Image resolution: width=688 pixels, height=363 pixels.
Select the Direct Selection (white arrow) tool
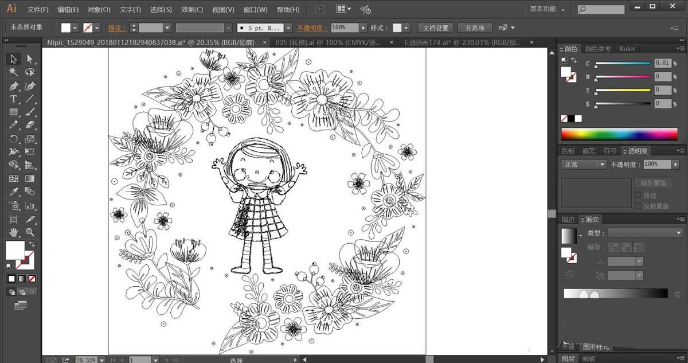[x=30, y=59]
